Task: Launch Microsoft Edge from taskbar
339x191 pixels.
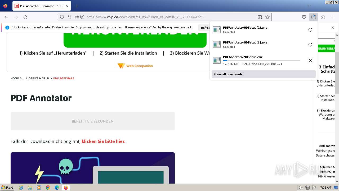Action: pyautogui.click(x=57, y=188)
